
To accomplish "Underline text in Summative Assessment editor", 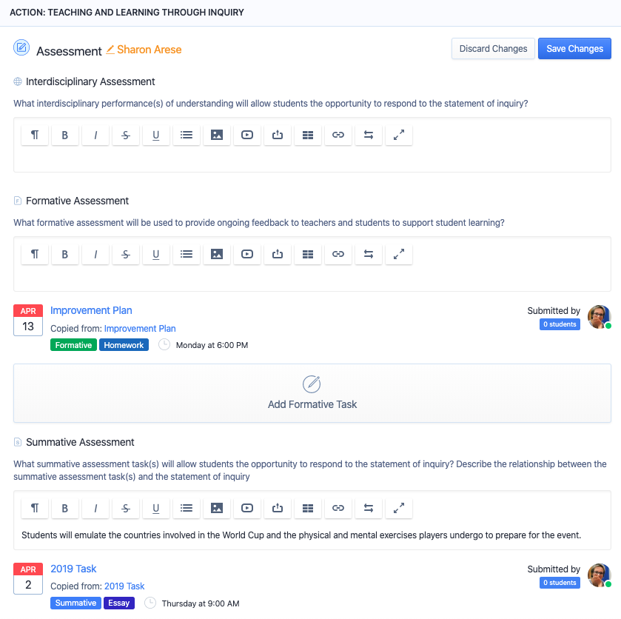I will (156, 508).
